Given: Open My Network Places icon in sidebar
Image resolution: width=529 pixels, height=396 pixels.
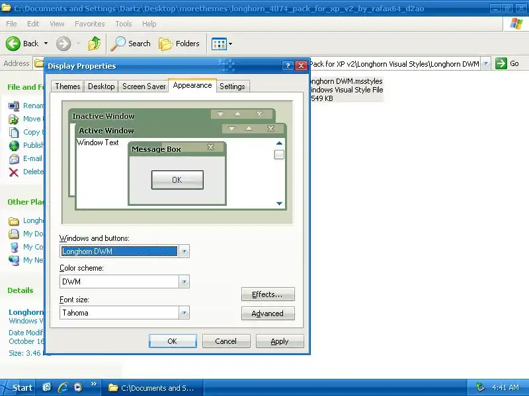Looking at the screenshot, I should [14, 260].
